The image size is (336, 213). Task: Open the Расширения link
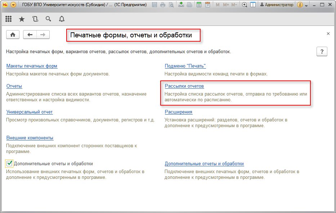pyautogui.click(x=179, y=112)
